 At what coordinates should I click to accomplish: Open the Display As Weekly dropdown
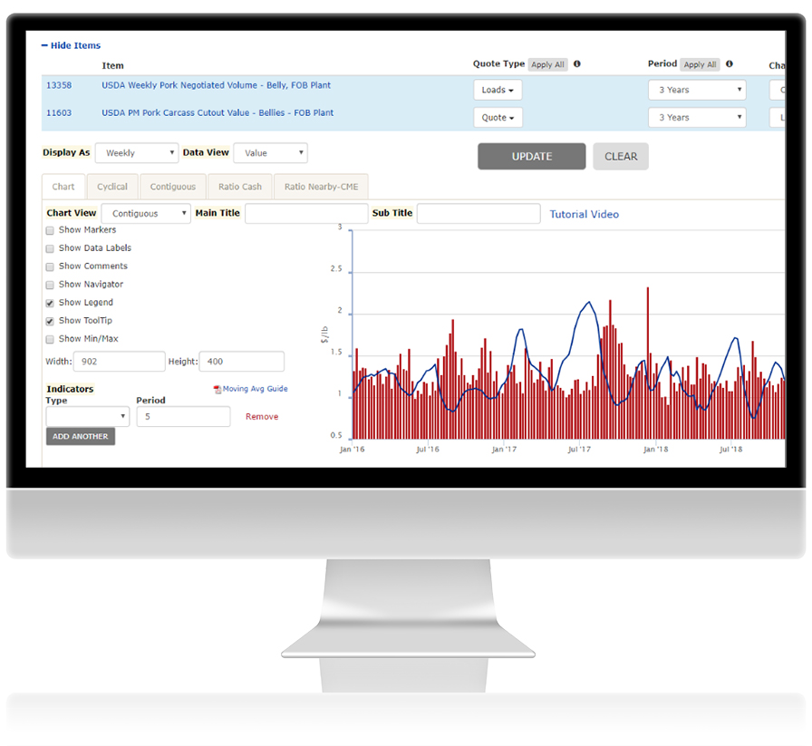137,153
